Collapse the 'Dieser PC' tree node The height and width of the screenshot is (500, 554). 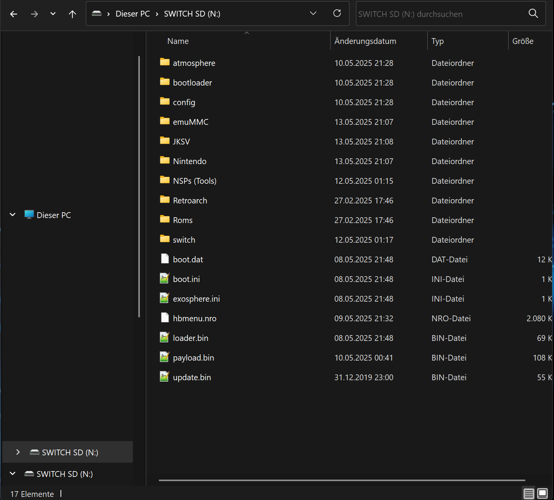(13, 215)
